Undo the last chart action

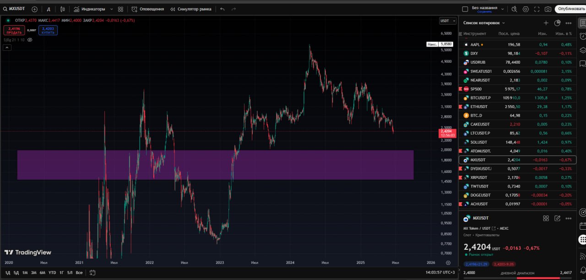222,9
